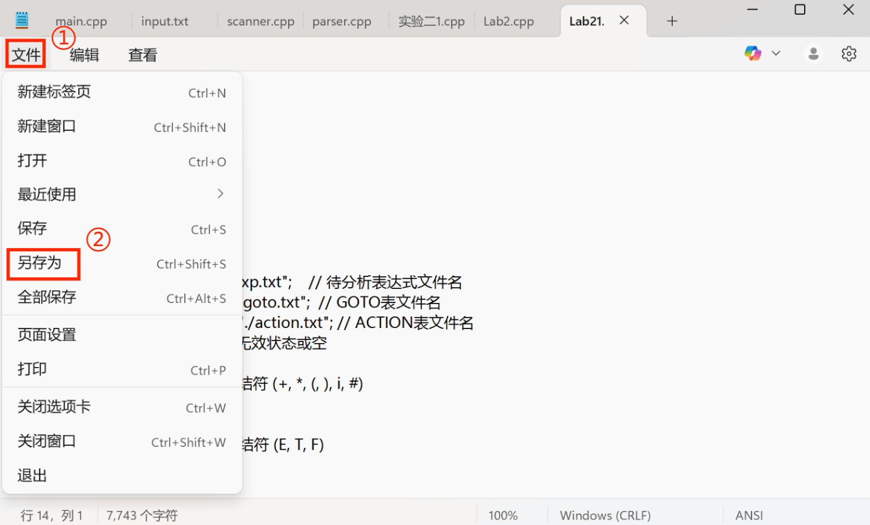Select 打开 to open a file
The image size is (870, 525).
(x=32, y=161)
